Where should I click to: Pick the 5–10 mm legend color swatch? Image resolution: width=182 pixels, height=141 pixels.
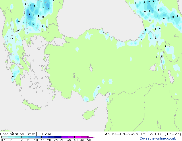click(31, 137)
